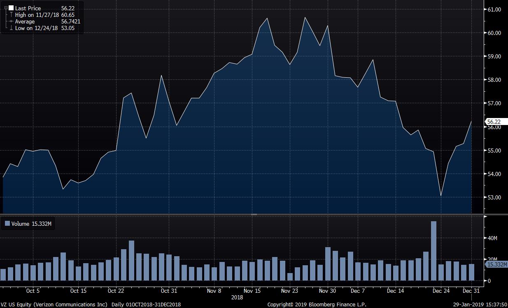Click the Volume legend color swatch

[x=7, y=224]
